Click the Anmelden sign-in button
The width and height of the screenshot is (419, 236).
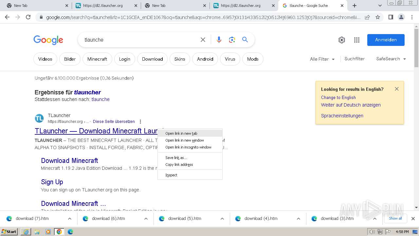point(386,40)
